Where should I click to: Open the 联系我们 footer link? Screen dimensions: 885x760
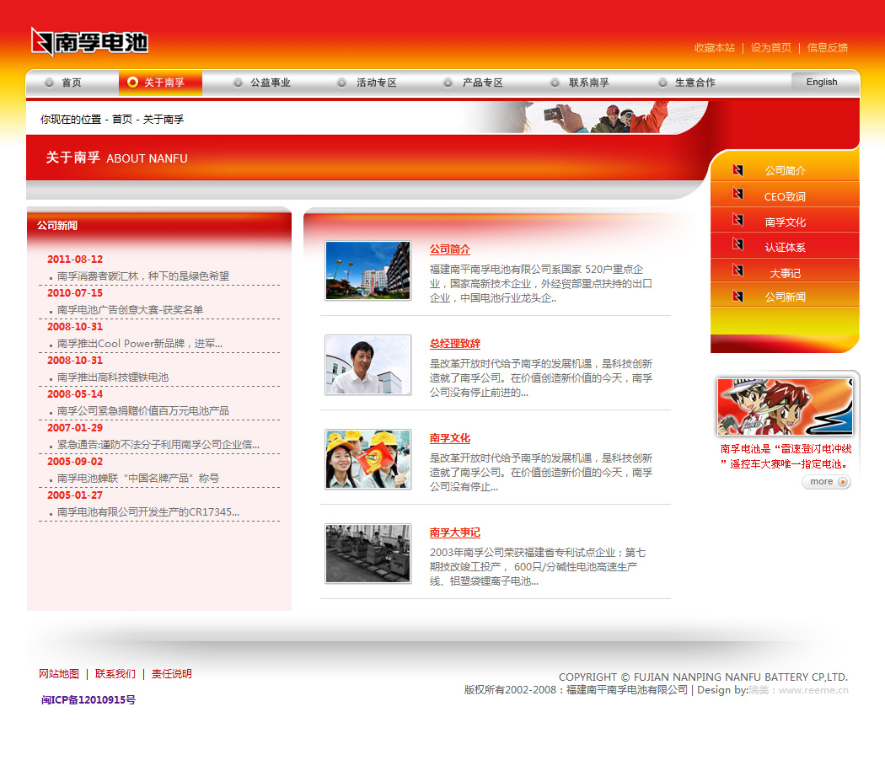point(115,674)
